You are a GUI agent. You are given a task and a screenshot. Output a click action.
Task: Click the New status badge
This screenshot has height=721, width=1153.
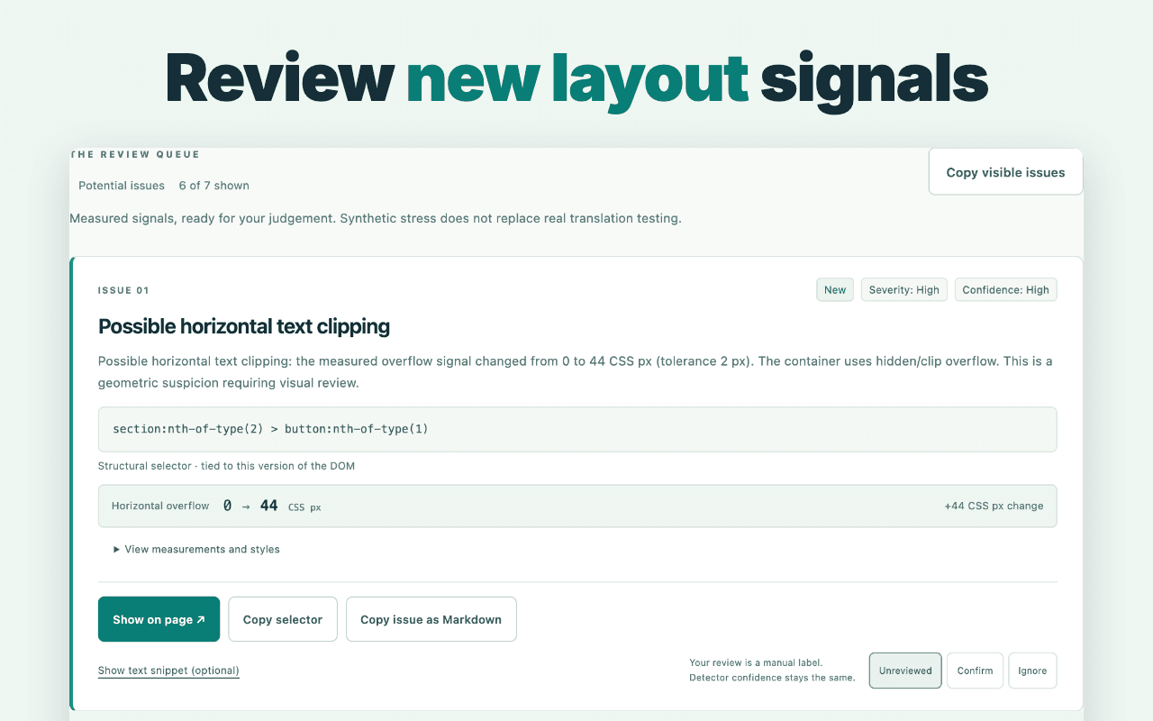tap(835, 290)
